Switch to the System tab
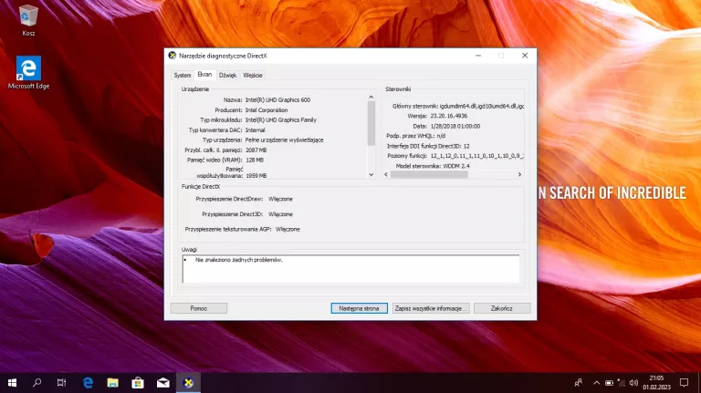The image size is (701, 393). 183,76
